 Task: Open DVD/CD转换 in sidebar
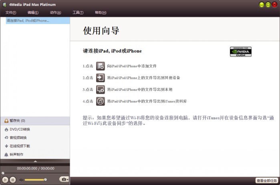click(x=35, y=129)
